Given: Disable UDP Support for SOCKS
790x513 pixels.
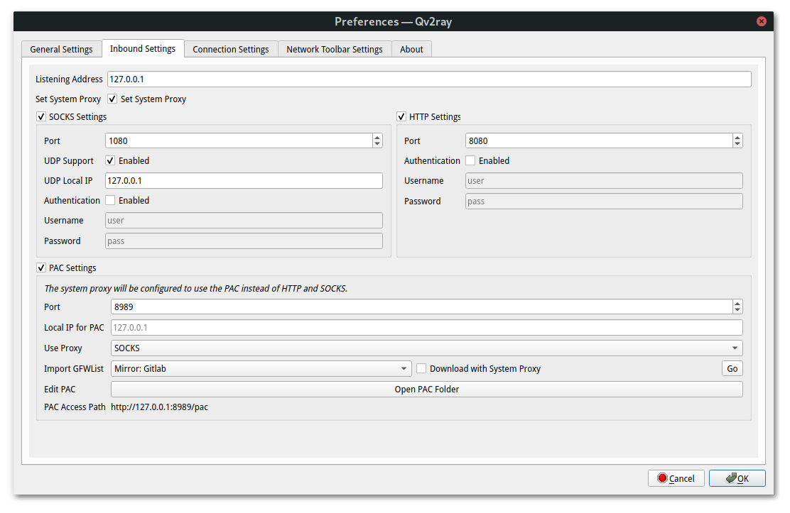Looking at the screenshot, I should 110,160.
